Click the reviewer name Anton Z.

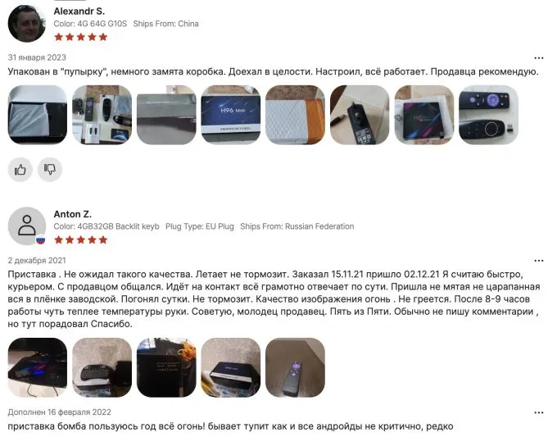point(72,214)
